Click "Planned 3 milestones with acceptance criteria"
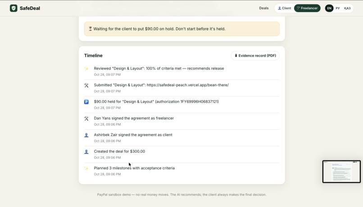 [x=134, y=168]
